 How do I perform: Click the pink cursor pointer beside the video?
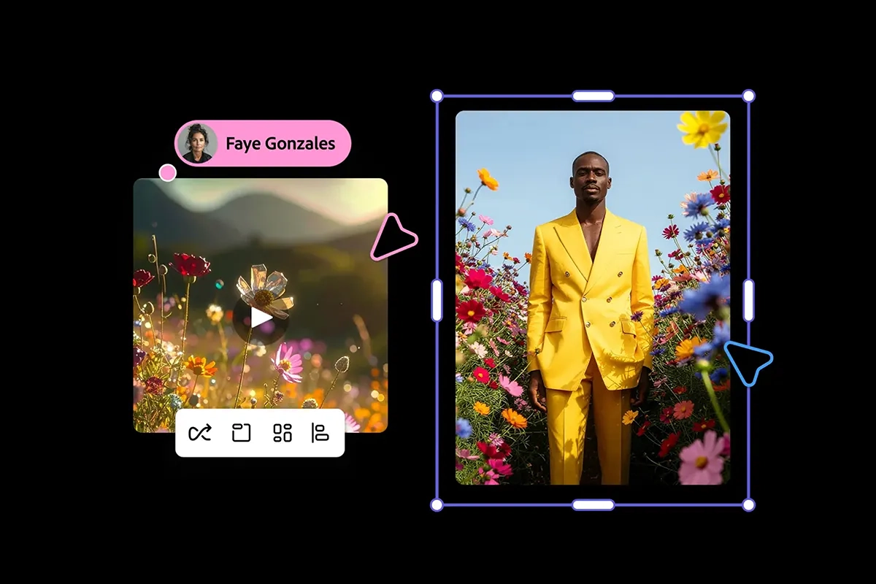[394, 237]
